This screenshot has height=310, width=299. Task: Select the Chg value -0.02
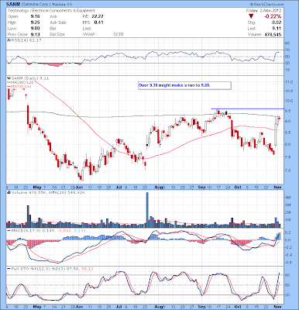pyautogui.click(x=277, y=22)
